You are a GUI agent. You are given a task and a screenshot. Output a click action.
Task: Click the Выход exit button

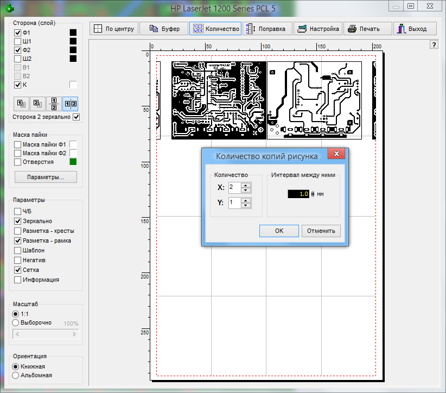415,29
